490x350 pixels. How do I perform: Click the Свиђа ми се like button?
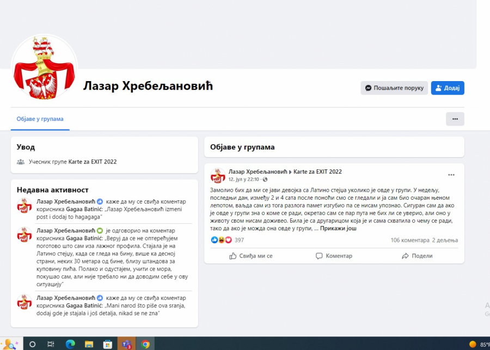[x=251, y=256]
